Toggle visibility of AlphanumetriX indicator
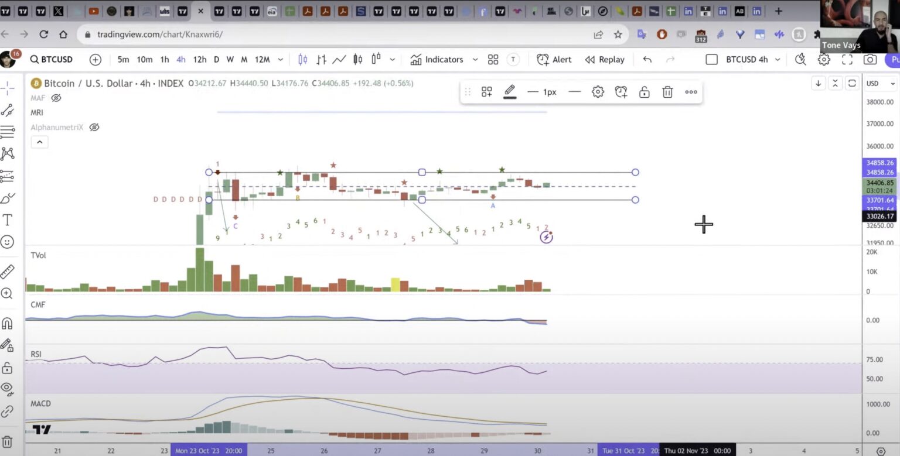The height and width of the screenshot is (456, 900). coord(94,127)
